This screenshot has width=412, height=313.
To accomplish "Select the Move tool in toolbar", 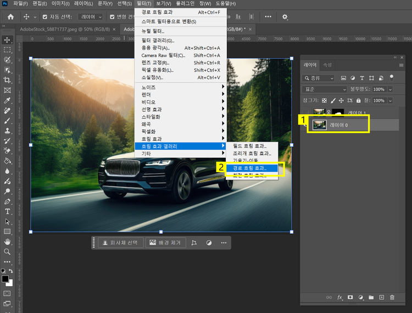I will coord(7,40).
